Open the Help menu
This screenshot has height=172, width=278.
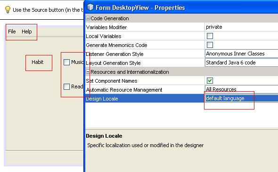coord(27,31)
